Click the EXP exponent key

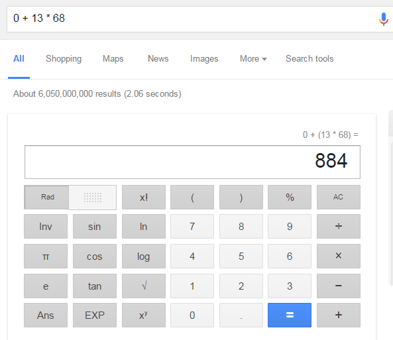point(95,315)
